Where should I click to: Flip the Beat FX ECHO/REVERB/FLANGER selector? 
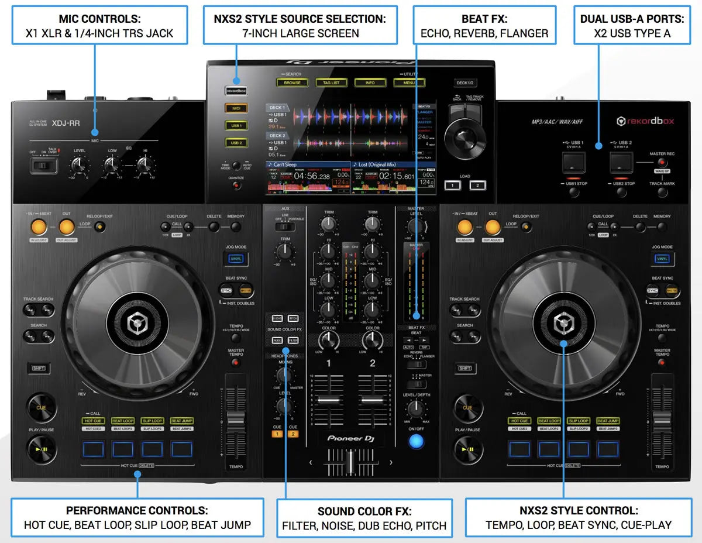click(x=416, y=364)
